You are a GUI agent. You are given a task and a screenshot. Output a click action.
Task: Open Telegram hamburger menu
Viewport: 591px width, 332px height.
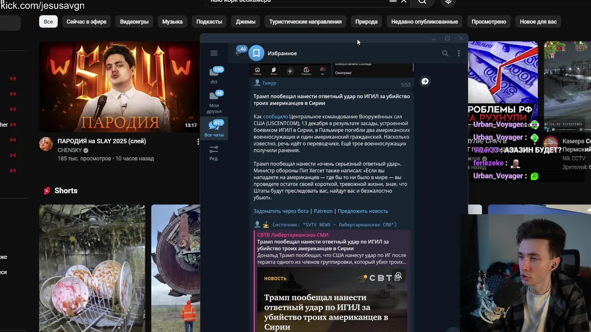pos(214,53)
